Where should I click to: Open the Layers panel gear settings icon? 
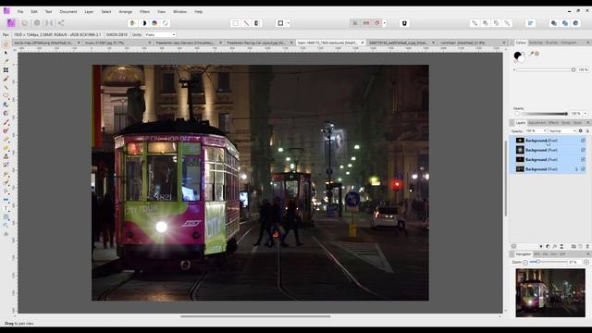pyautogui.click(x=581, y=130)
